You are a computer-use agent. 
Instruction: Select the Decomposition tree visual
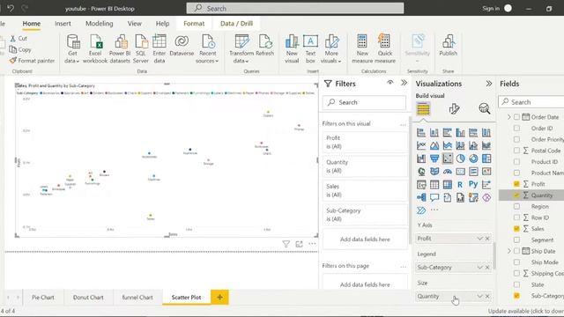tap(421, 197)
